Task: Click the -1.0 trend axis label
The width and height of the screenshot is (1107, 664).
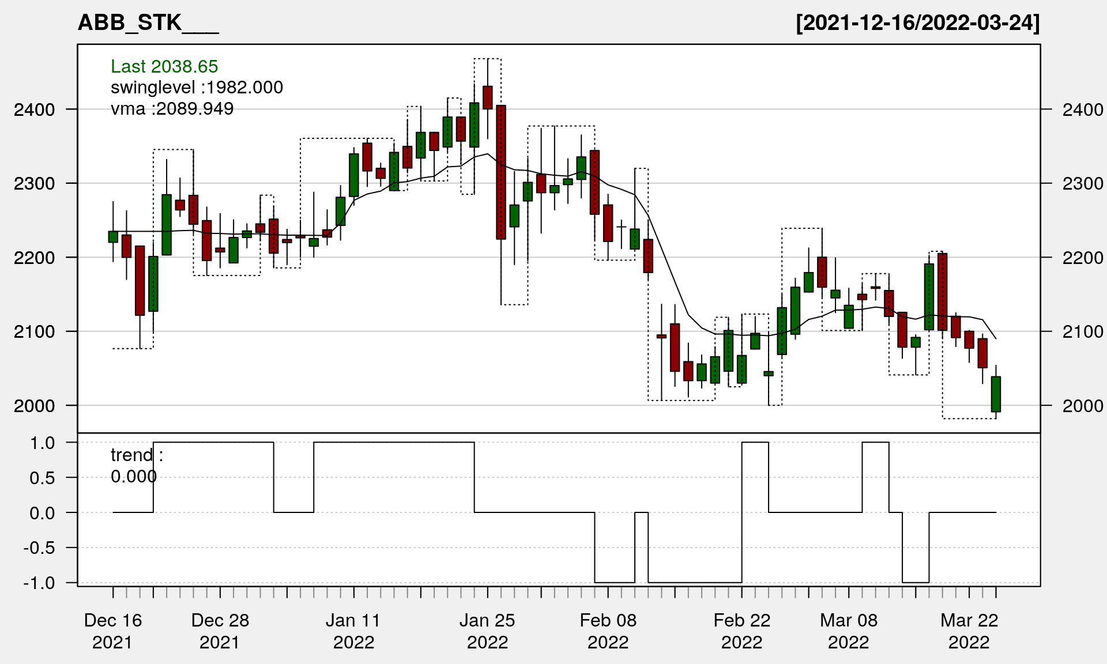Action: point(39,583)
